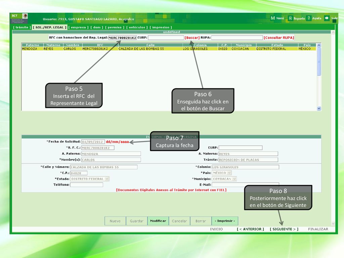Click the page scrollbar up arrow

[x=333, y=32]
